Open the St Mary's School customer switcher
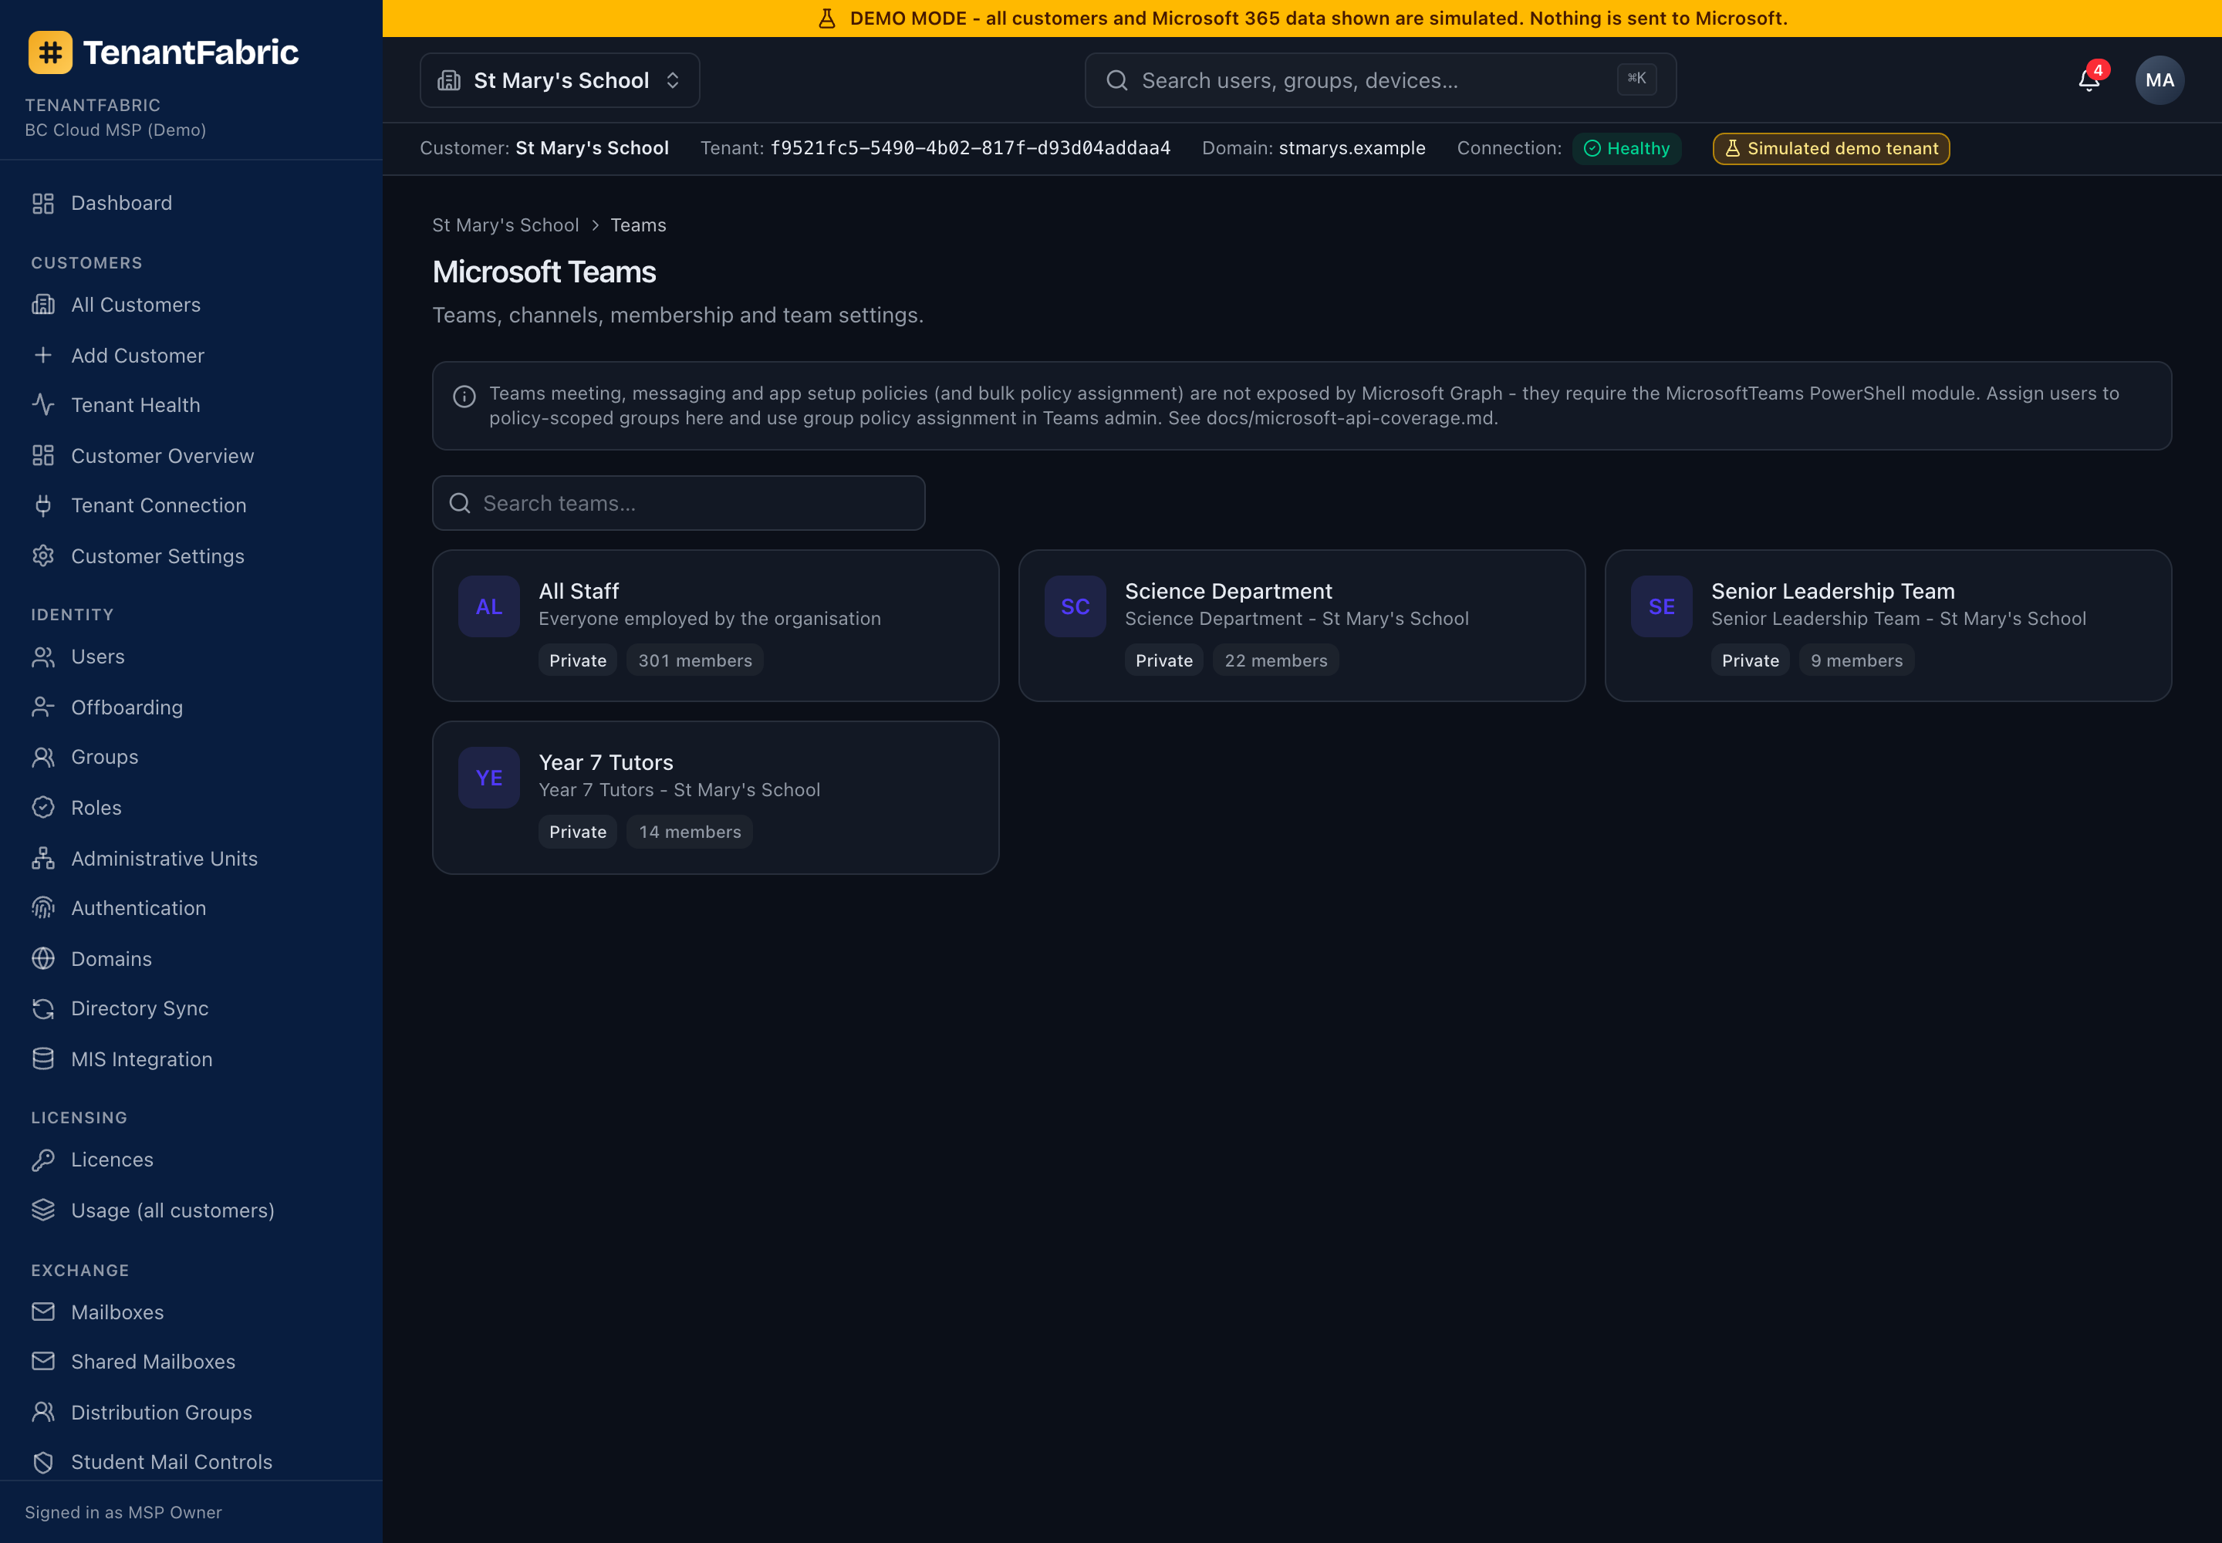 point(559,80)
